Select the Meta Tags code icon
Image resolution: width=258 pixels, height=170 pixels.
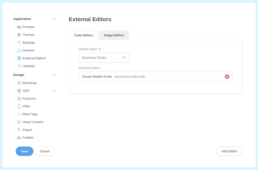(19, 114)
